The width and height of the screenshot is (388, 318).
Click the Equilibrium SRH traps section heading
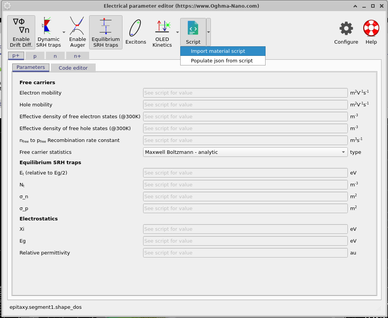click(x=50, y=162)
